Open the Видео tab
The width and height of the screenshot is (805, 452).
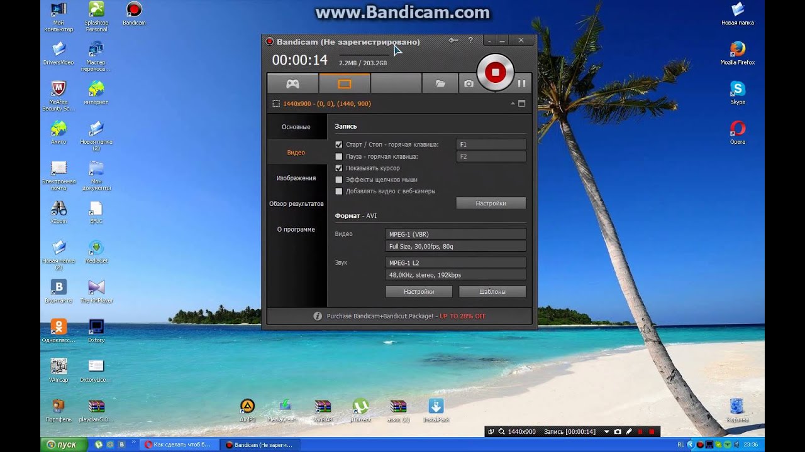[x=296, y=153]
